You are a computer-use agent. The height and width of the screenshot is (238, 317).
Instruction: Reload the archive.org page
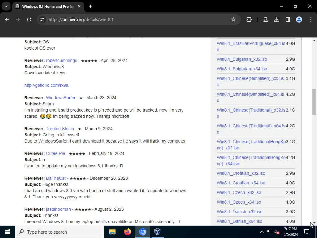(29, 20)
